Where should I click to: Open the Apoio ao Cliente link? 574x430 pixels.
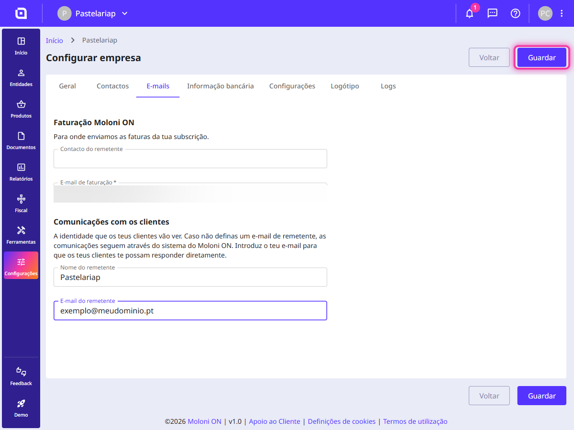coord(275,421)
